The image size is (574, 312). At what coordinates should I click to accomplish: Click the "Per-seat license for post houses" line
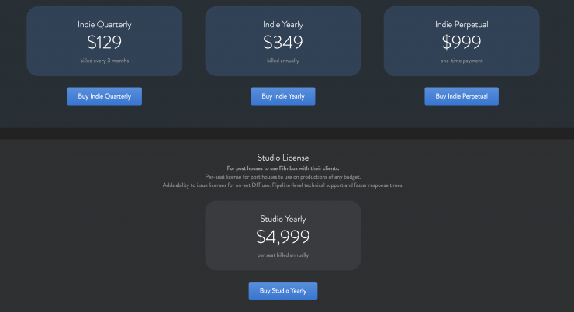tap(283, 177)
